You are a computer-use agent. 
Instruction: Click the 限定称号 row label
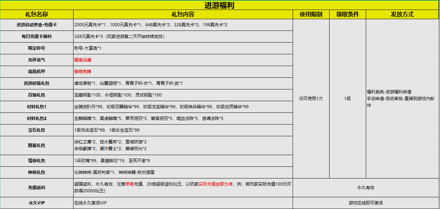(x=37, y=48)
